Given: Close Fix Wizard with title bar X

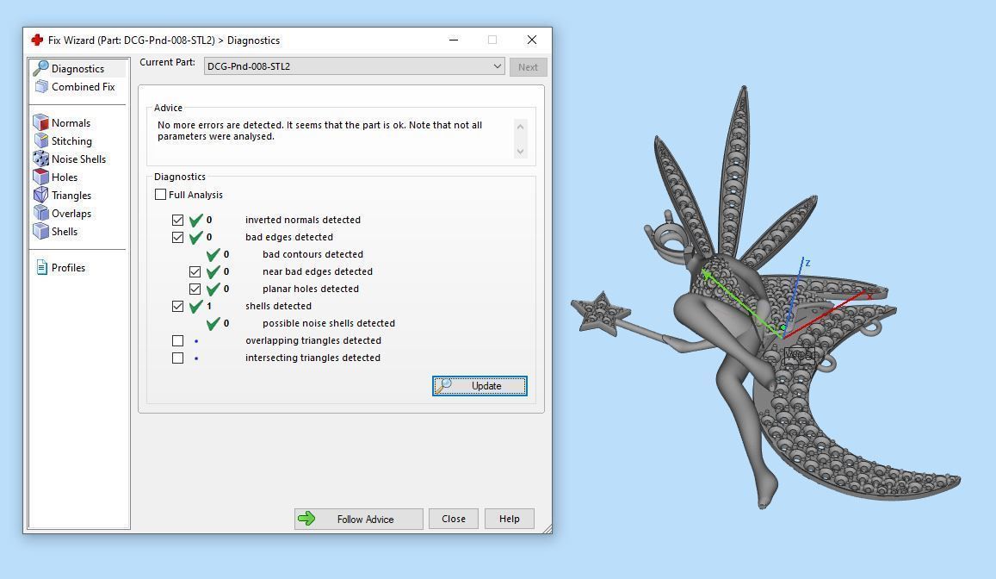Looking at the screenshot, I should tap(532, 40).
